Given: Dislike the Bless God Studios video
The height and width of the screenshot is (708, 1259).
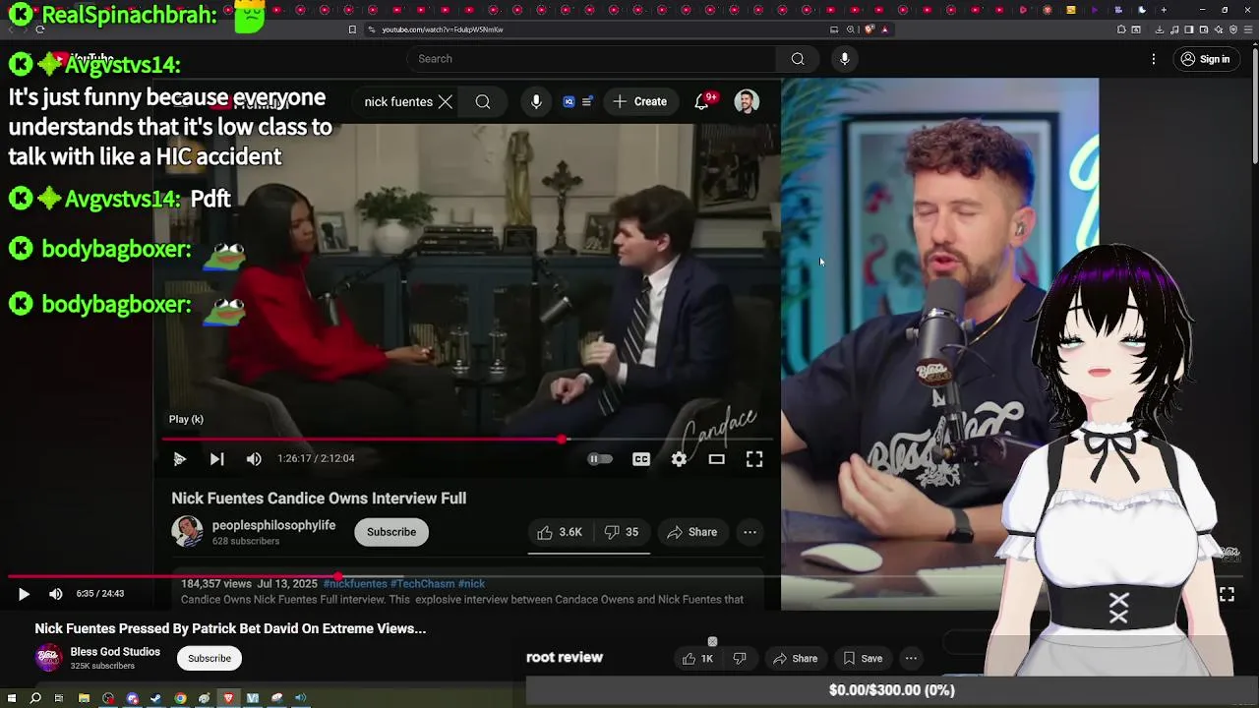Looking at the screenshot, I should pyautogui.click(x=740, y=659).
